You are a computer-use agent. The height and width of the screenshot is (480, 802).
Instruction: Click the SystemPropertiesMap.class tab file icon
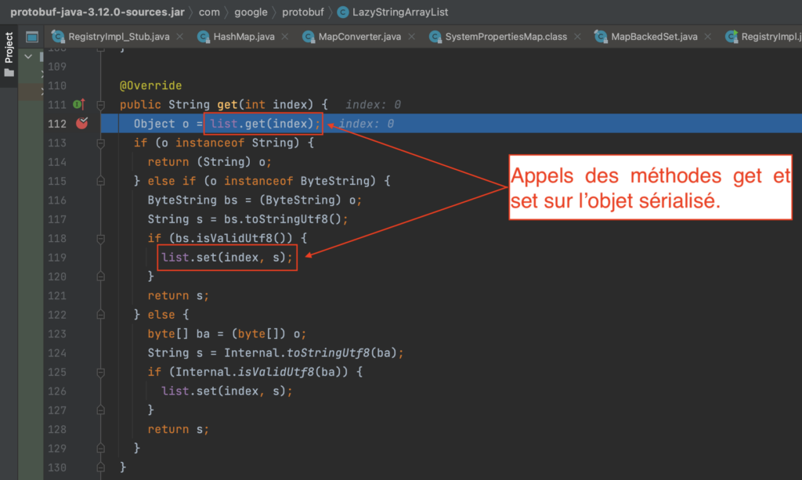pos(435,37)
